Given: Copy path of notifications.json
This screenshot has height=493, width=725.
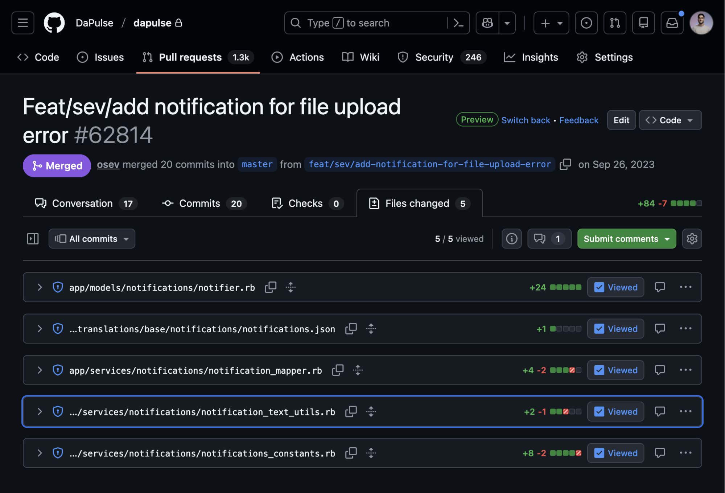Looking at the screenshot, I should pyautogui.click(x=351, y=329).
